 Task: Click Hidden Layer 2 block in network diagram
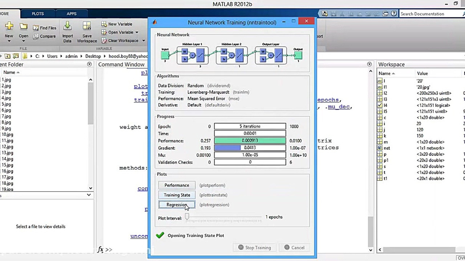(231, 55)
